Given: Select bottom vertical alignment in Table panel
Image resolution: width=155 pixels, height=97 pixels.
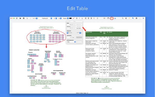Looking at the screenshot, I should [81, 33].
